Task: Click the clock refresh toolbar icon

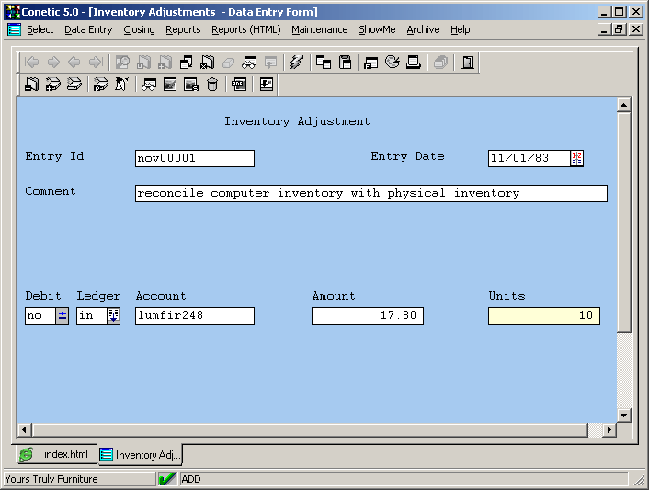Action: 393,63
